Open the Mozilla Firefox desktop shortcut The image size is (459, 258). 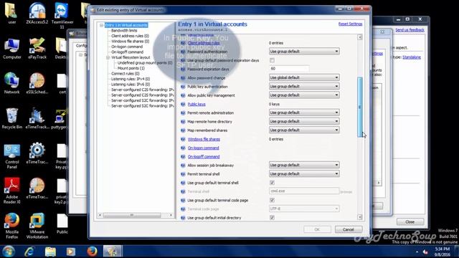point(12,226)
